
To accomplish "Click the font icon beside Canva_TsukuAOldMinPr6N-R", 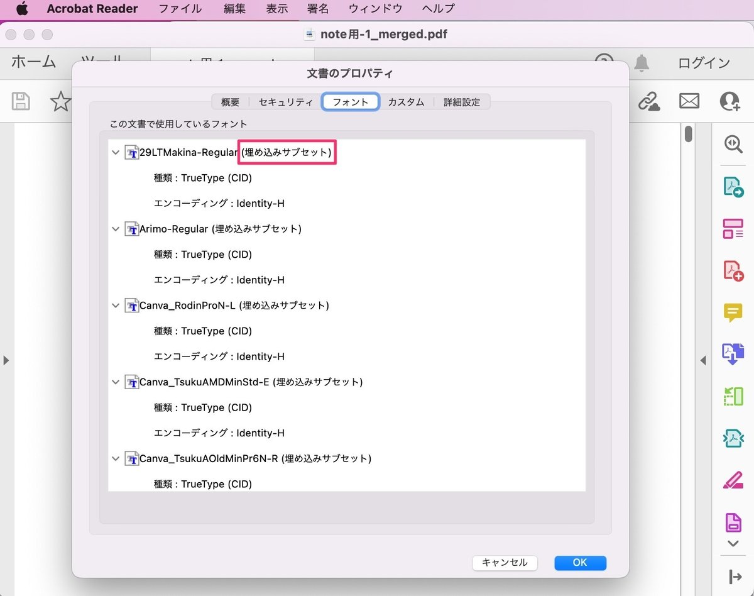I will pyautogui.click(x=131, y=459).
